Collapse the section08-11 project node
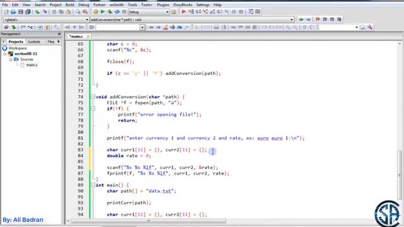The image size is (404, 227). [x=5, y=54]
